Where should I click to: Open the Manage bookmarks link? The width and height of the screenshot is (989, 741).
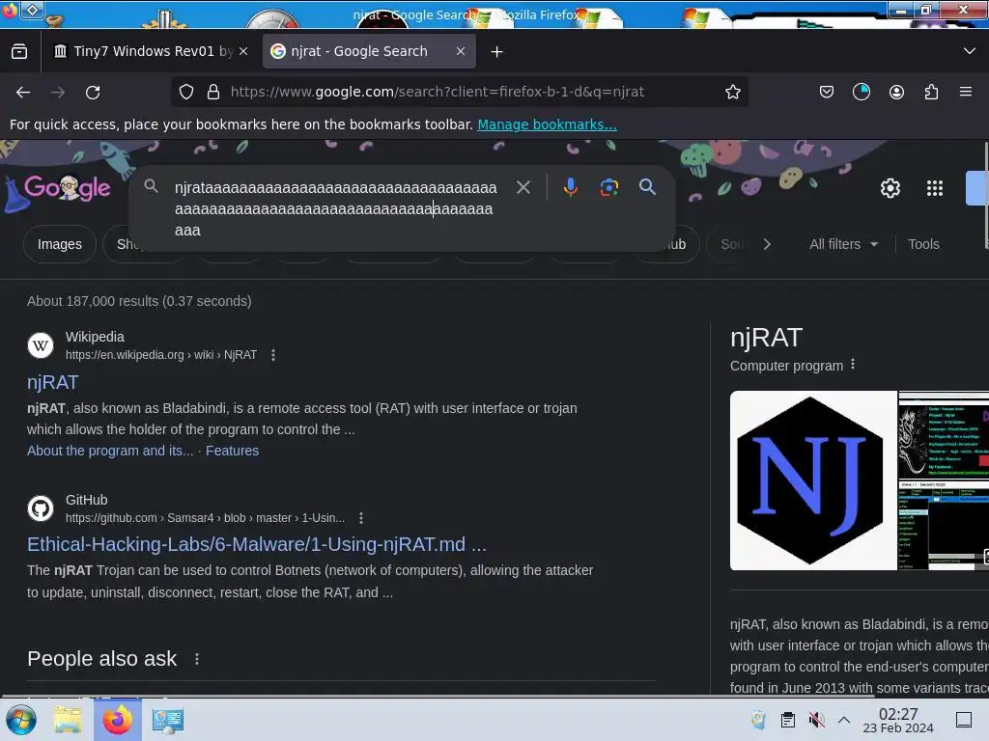(x=547, y=124)
